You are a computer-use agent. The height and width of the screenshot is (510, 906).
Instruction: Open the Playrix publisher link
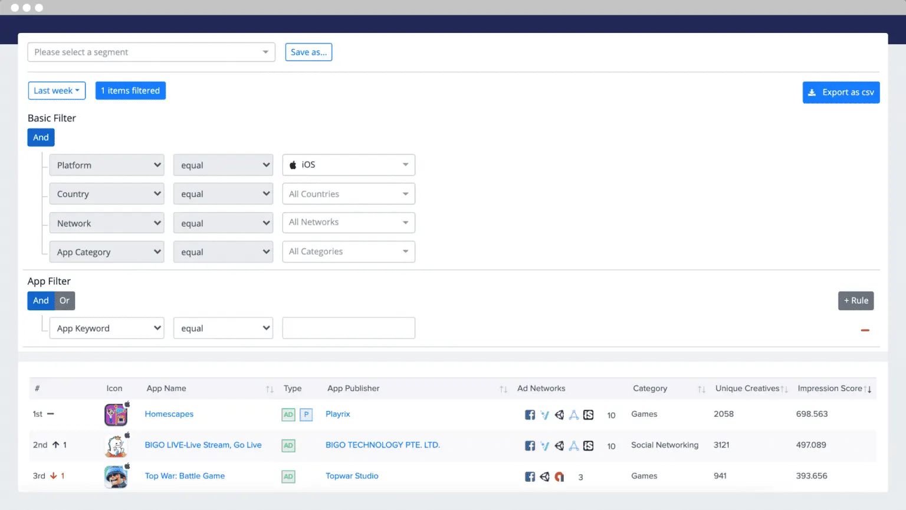pos(338,414)
